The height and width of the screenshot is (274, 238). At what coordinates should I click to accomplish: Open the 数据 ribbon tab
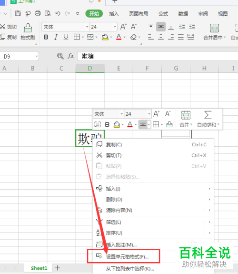(183, 14)
